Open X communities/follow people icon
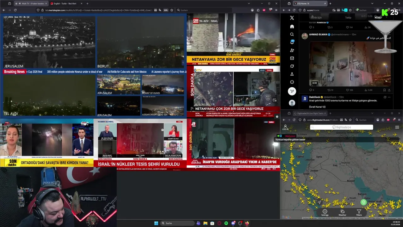Image resolution: width=403 pixels, height=227 pixels. click(x=292, y=50)
